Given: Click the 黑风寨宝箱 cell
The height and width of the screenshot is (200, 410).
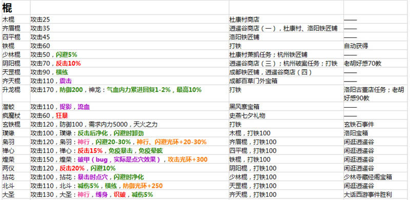Looking at the screenshot, I should pos(286,107).
